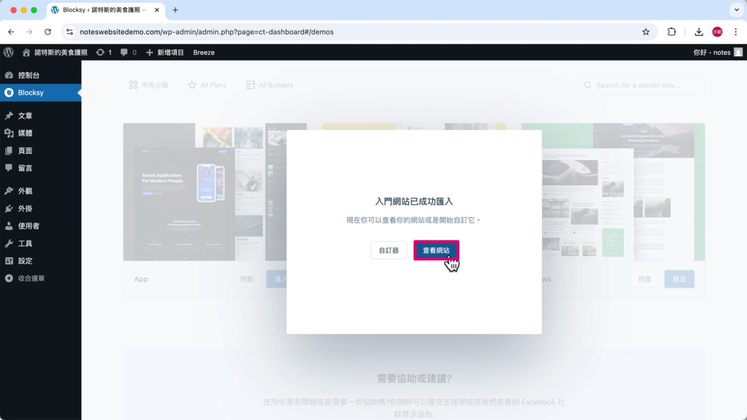Open the 媒體 media library icon
The image size is (747, 420).
pyautogui.click(x=11, y=133)
